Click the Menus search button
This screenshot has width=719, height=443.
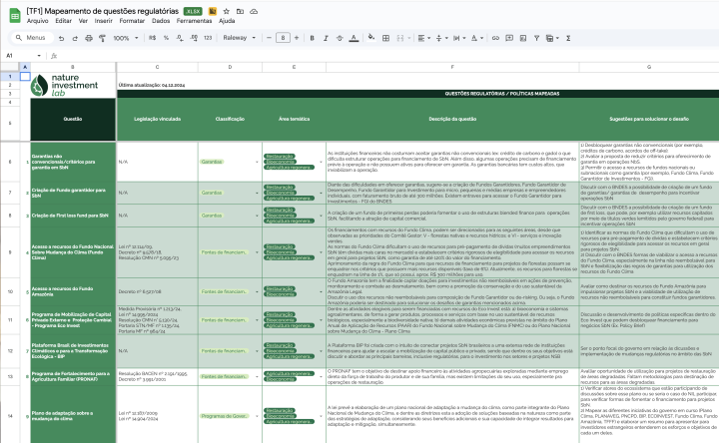click(30, 38)
